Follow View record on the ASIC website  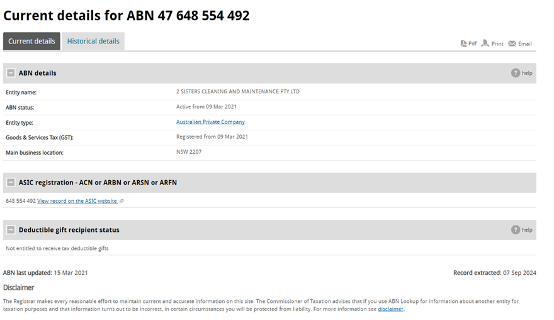pos(77,201)
